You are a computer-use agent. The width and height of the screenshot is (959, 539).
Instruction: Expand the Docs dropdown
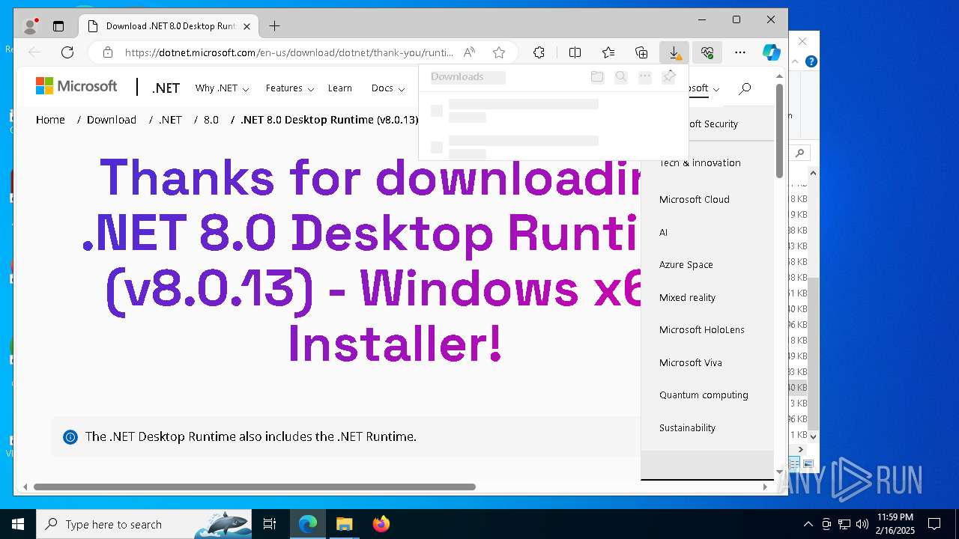(x=388, y=88)
